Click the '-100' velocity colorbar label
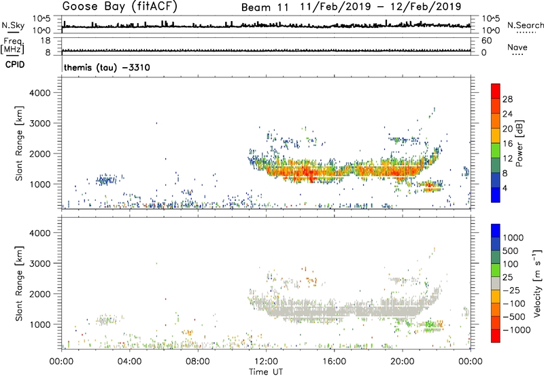 [513, 303]
